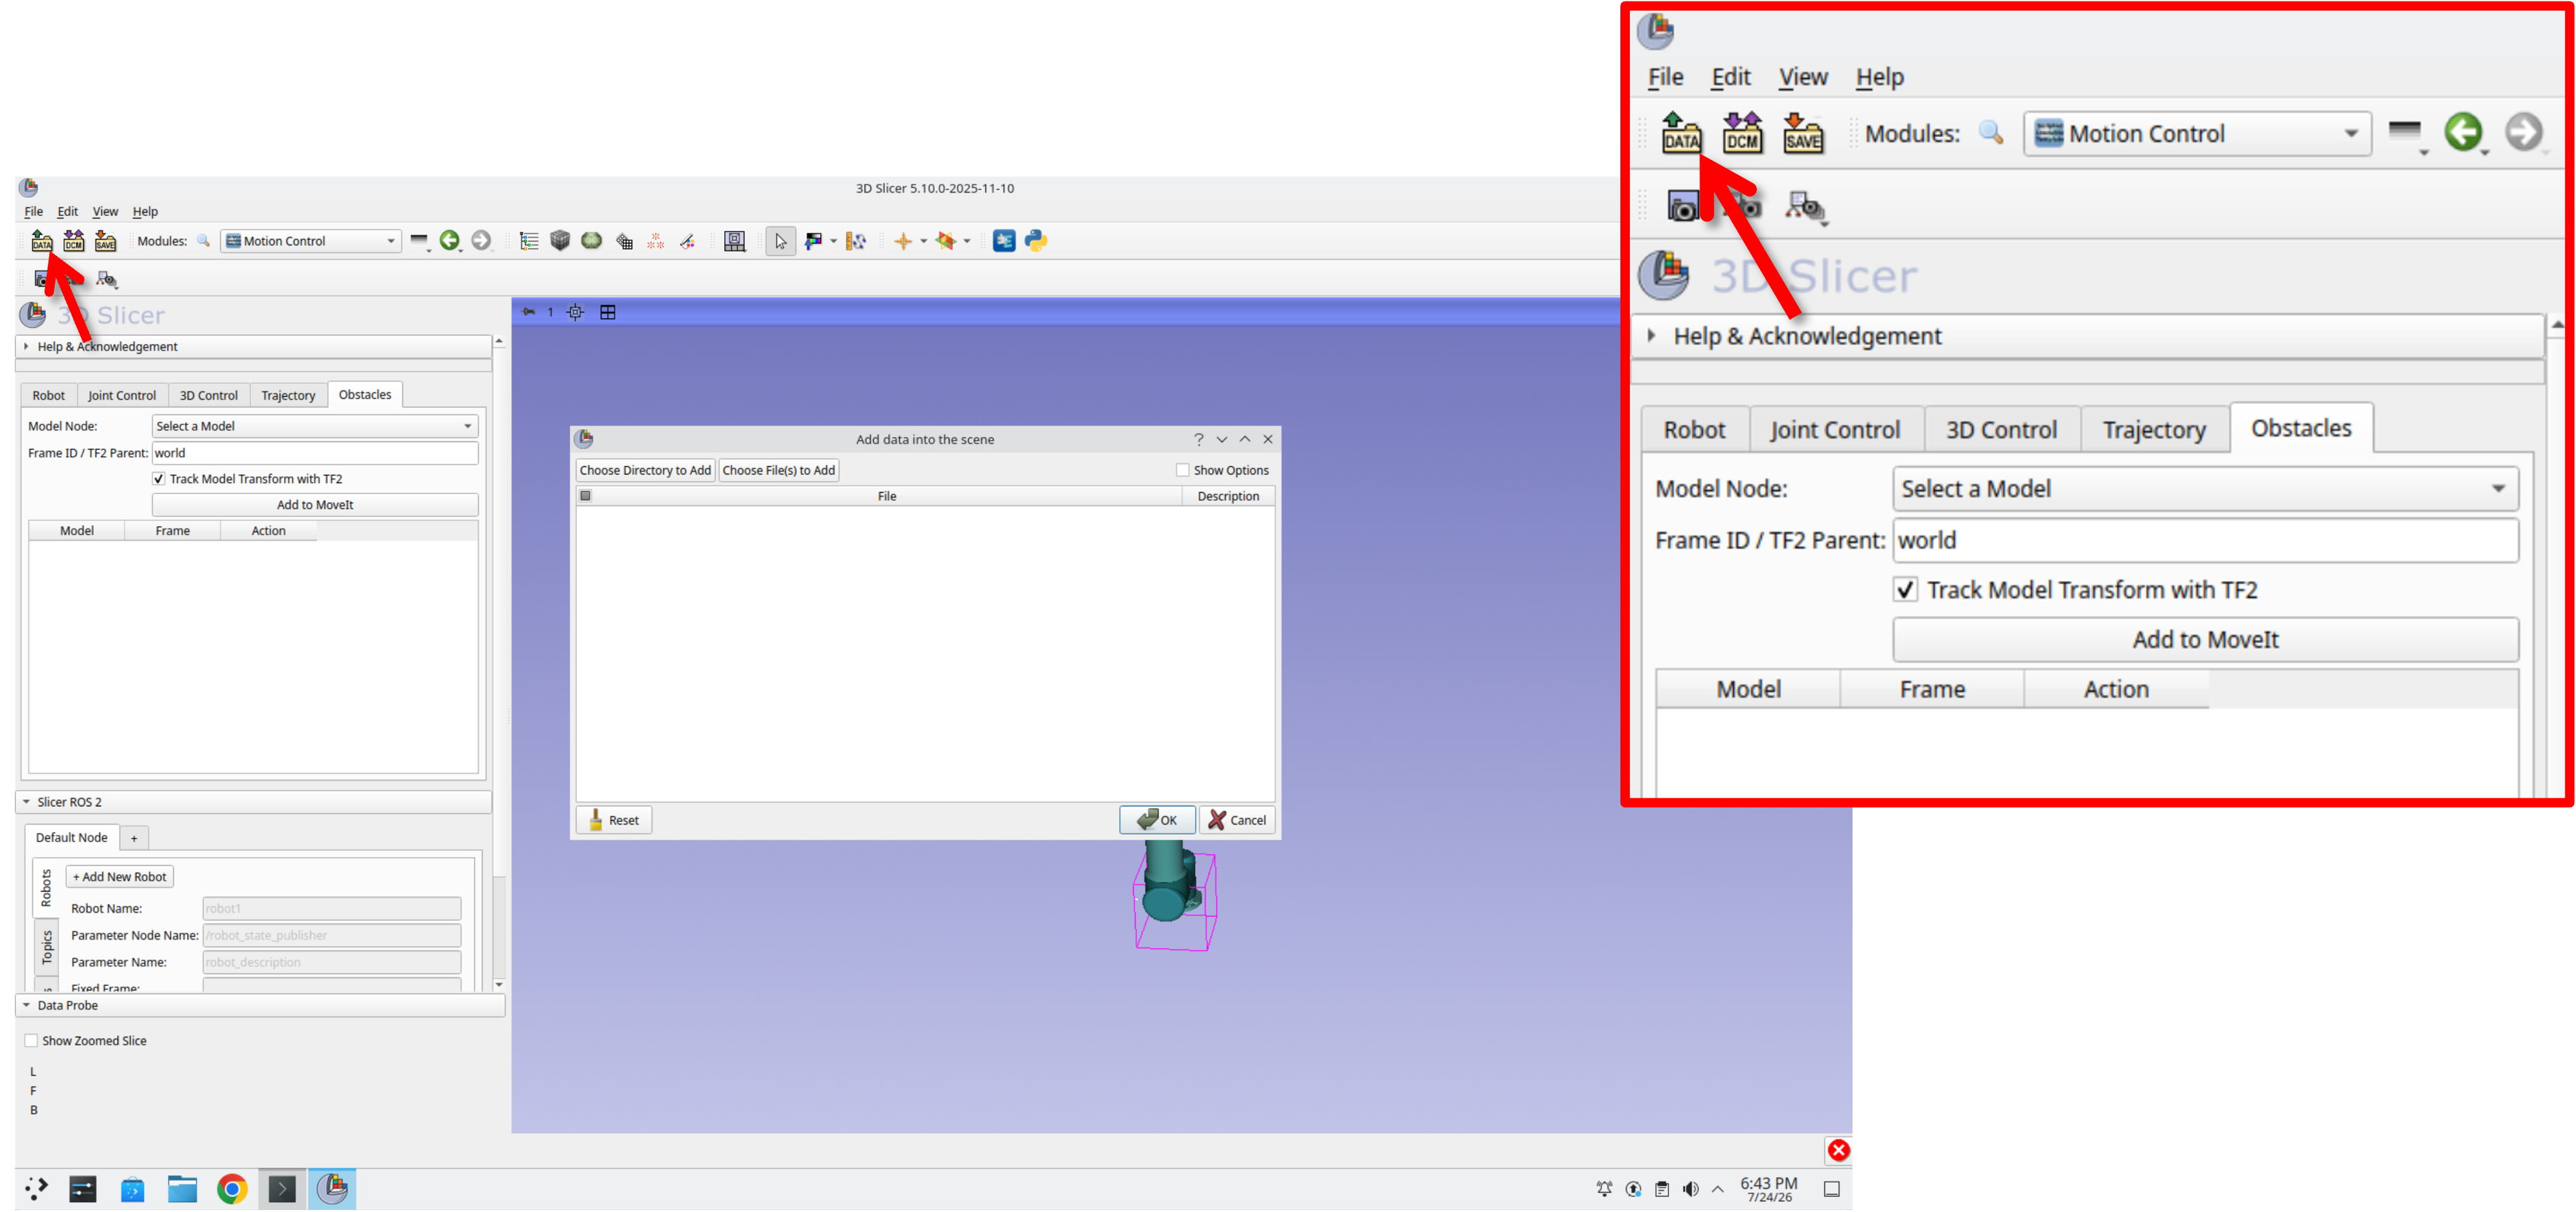Click the show desktop icon at taskbar end

[x=1832, y=1189]
